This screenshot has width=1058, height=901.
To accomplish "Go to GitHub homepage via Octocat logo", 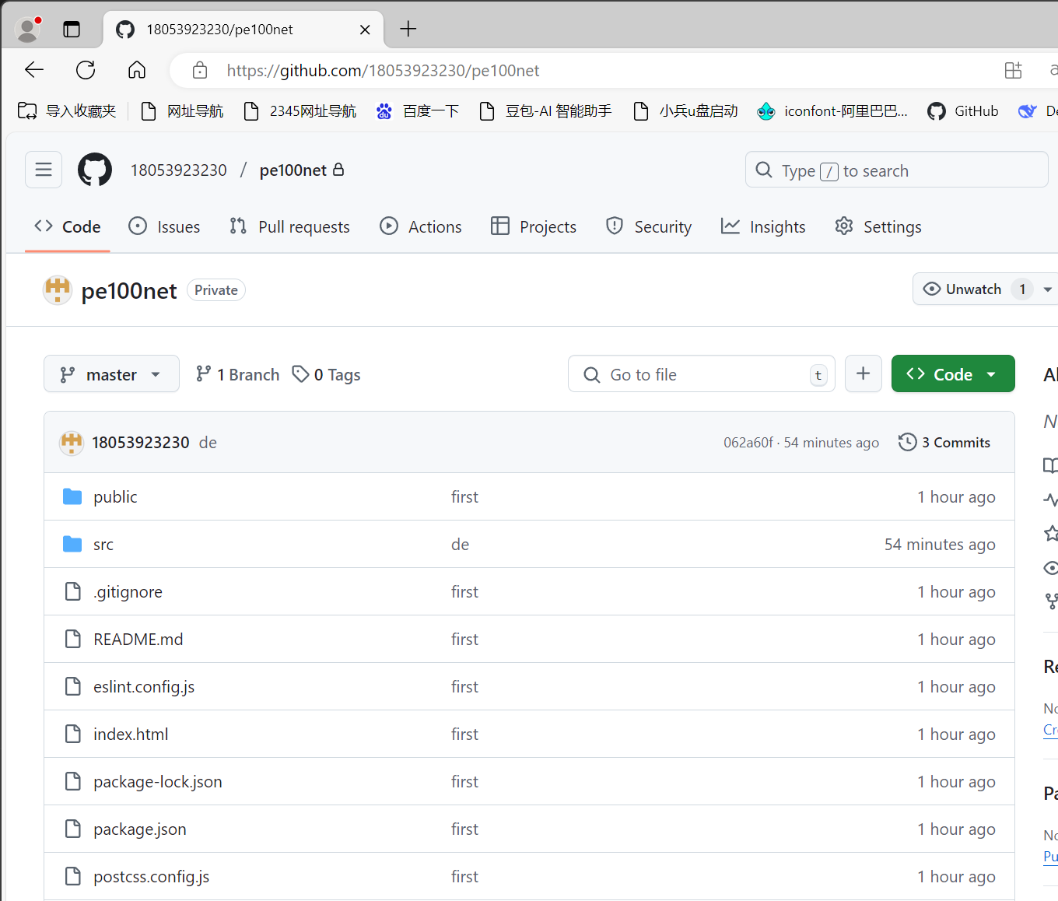I will (x=95, y=170).
